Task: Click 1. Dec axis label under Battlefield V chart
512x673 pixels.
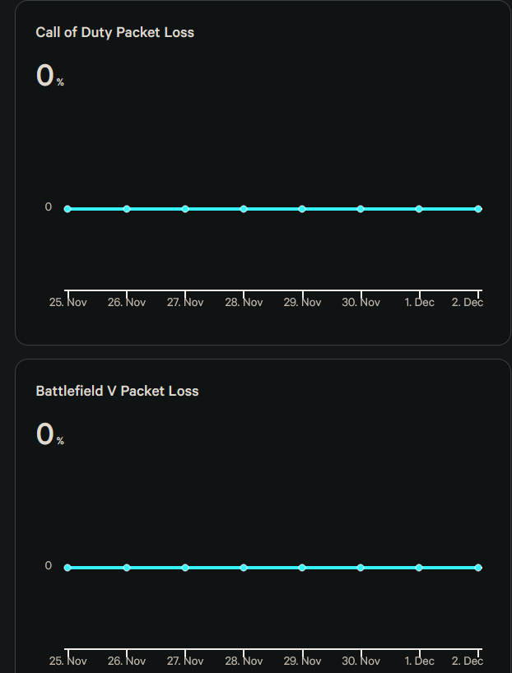Action: pos(419,661)
